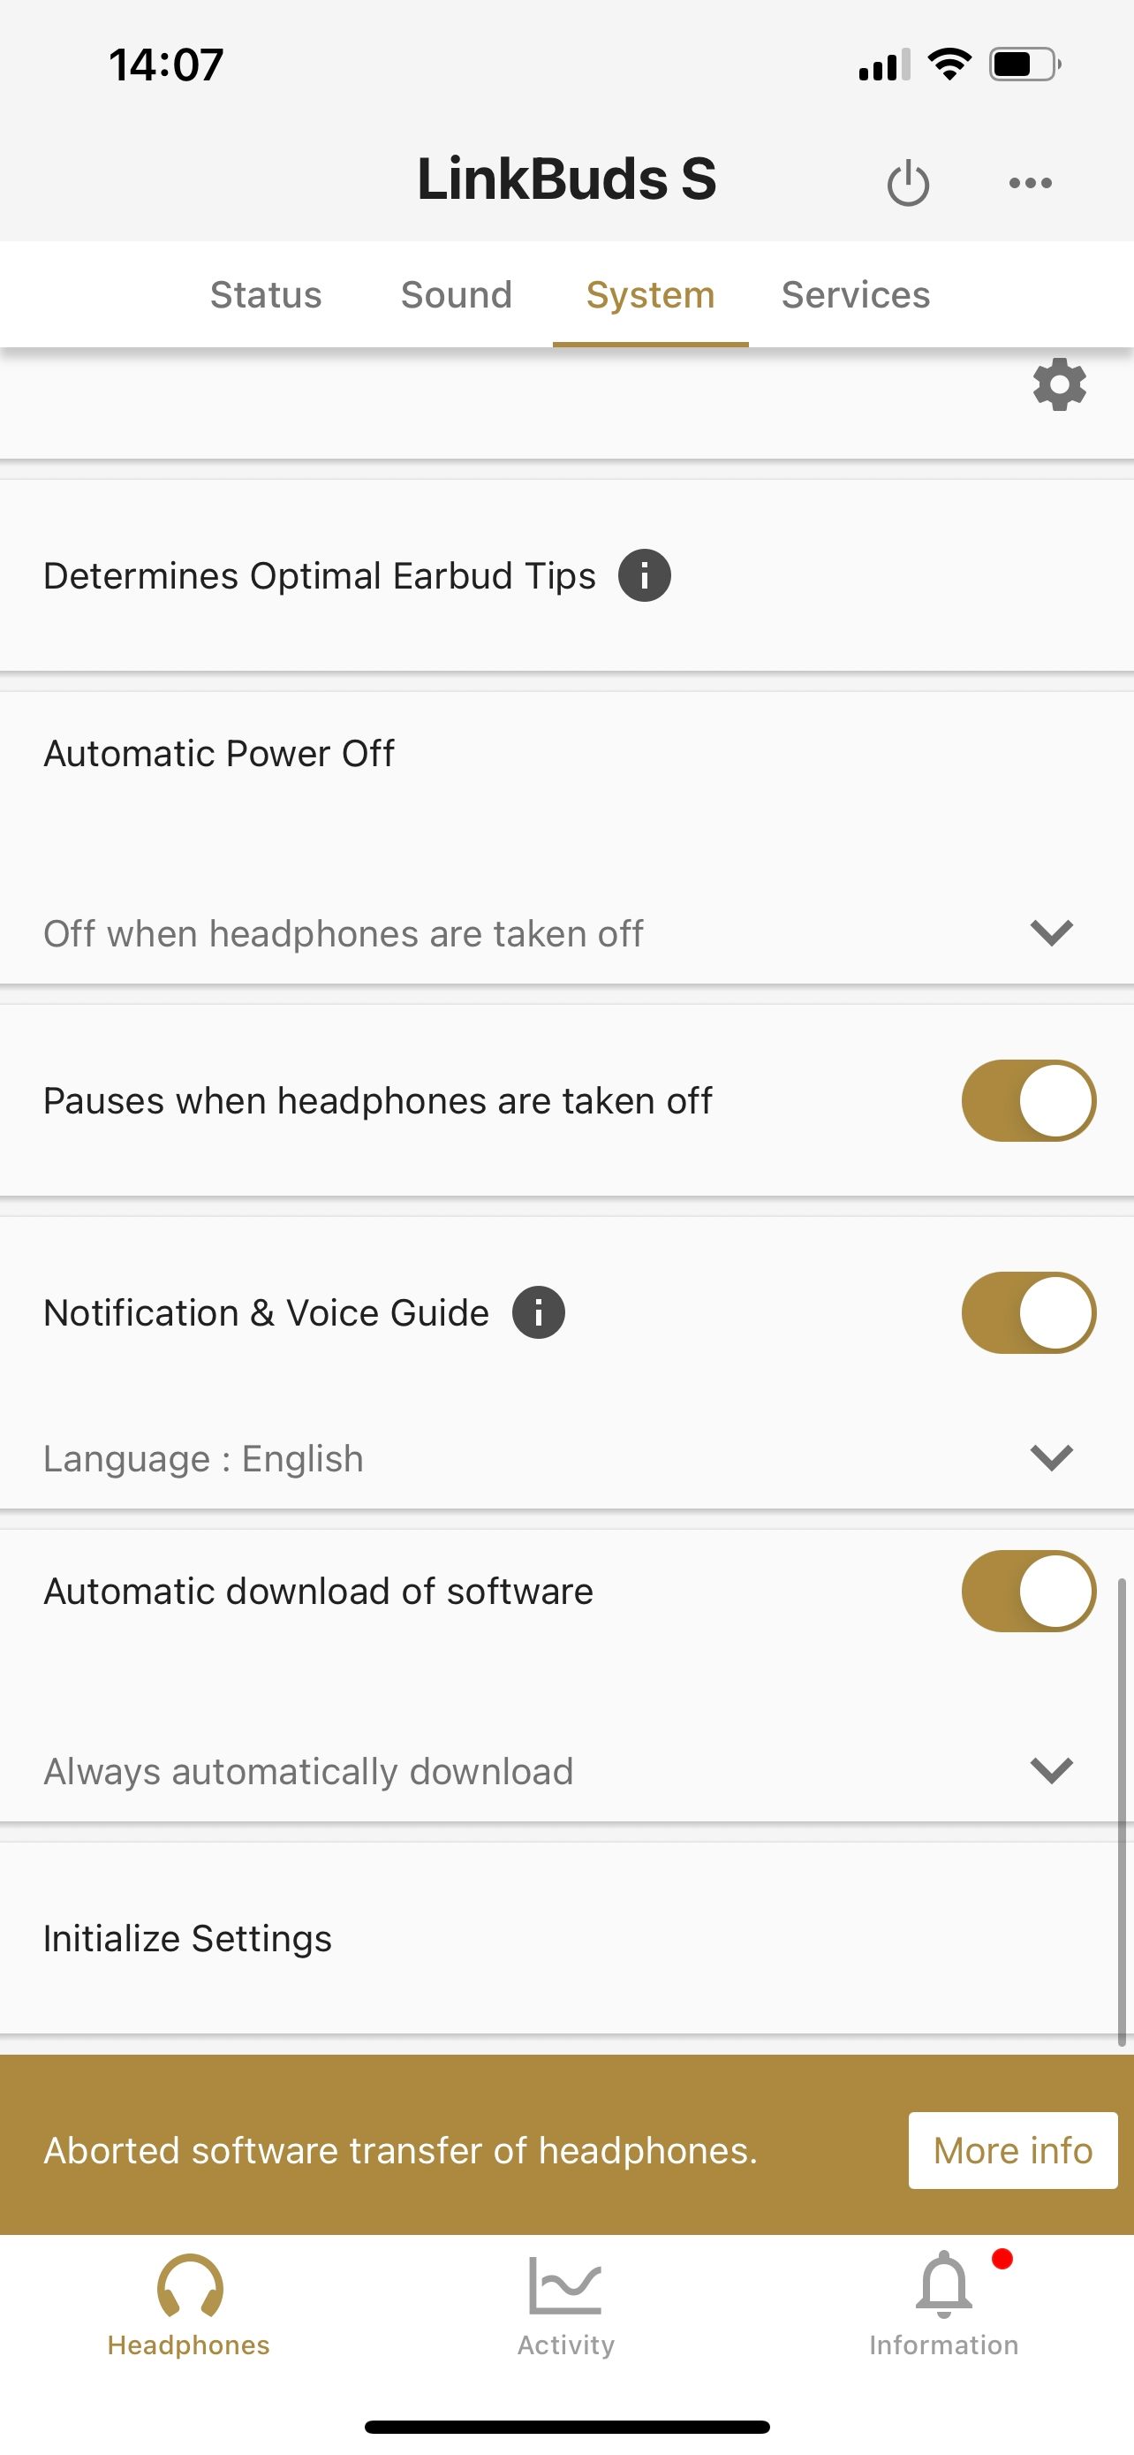The width and height of the screenshot is (1134, 2455).
Task: Toggle Pauses when headphones are taken off
Action: point(1028,1101)
